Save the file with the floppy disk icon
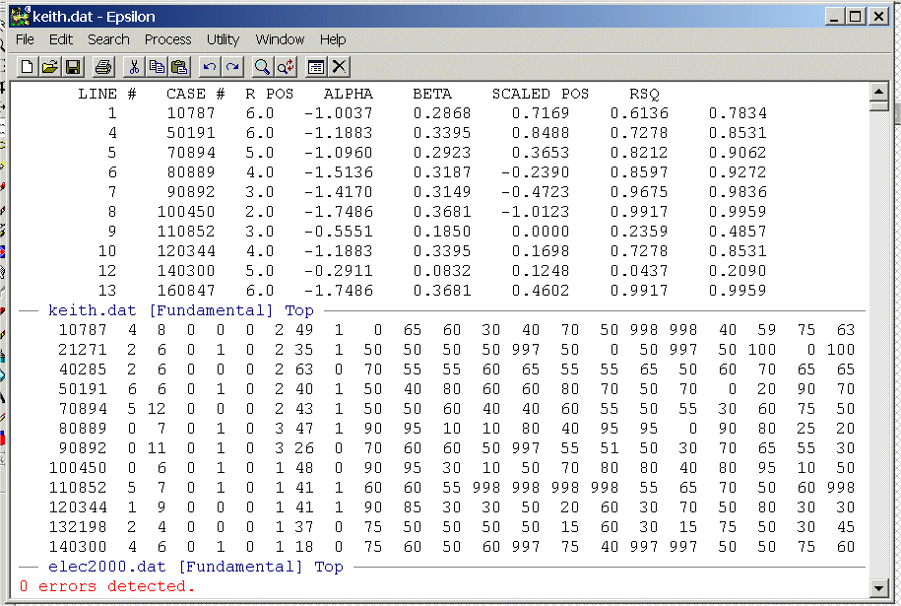The image size is (901, 606). [x=72, y=67]
